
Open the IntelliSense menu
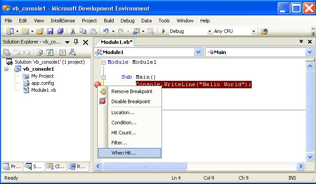[x=63, y=21]
